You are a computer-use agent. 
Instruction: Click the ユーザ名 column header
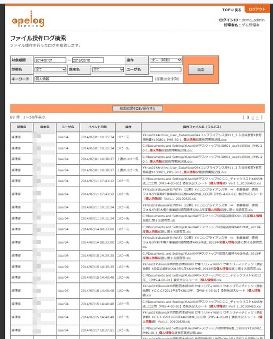[68, 127]
